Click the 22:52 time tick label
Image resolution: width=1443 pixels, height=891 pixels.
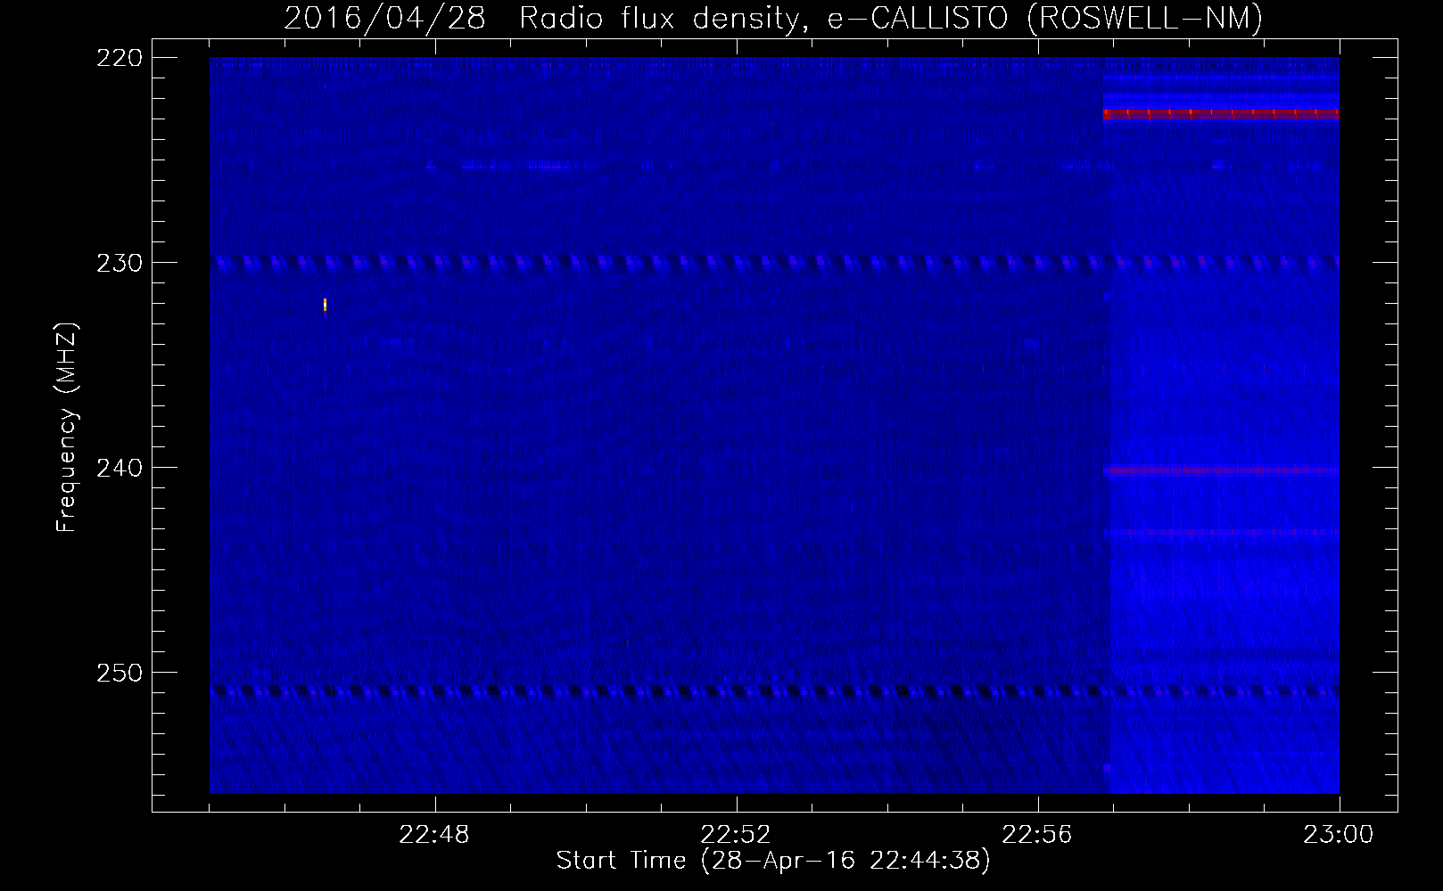[736, 835]
